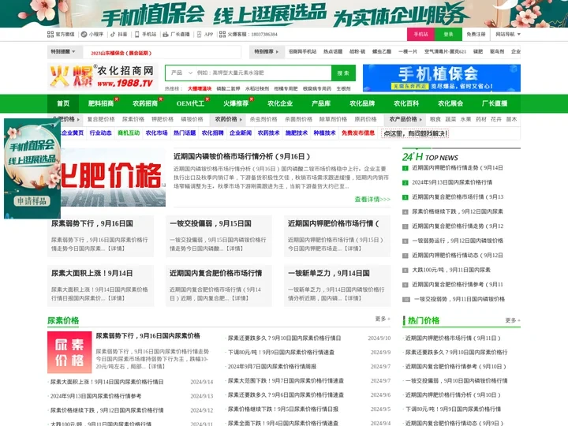The image size is (568, 426).
Task: Open the 官方微信 QR code icon
Action: (50, 34)
